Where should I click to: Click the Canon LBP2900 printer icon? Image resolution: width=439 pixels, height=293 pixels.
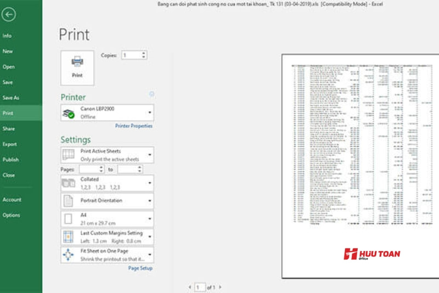[69, 113]
